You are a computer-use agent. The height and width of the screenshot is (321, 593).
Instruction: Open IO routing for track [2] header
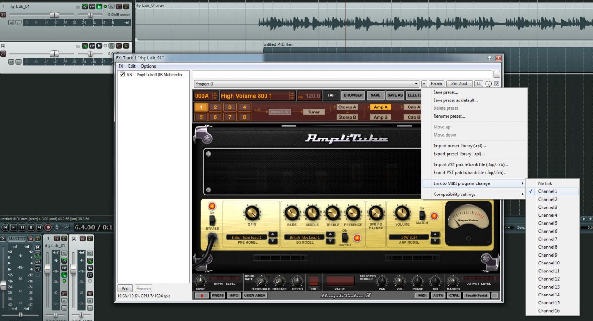click(x=85, y=45)
